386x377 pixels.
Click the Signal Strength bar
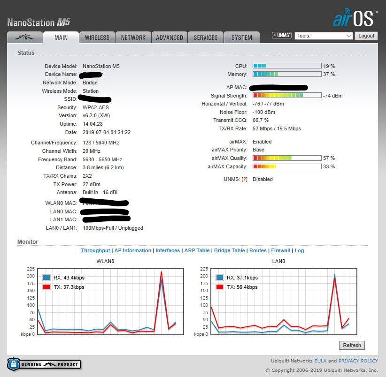coord(287,95)
